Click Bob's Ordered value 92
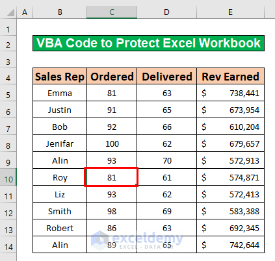275x261 pixels. 112,127
